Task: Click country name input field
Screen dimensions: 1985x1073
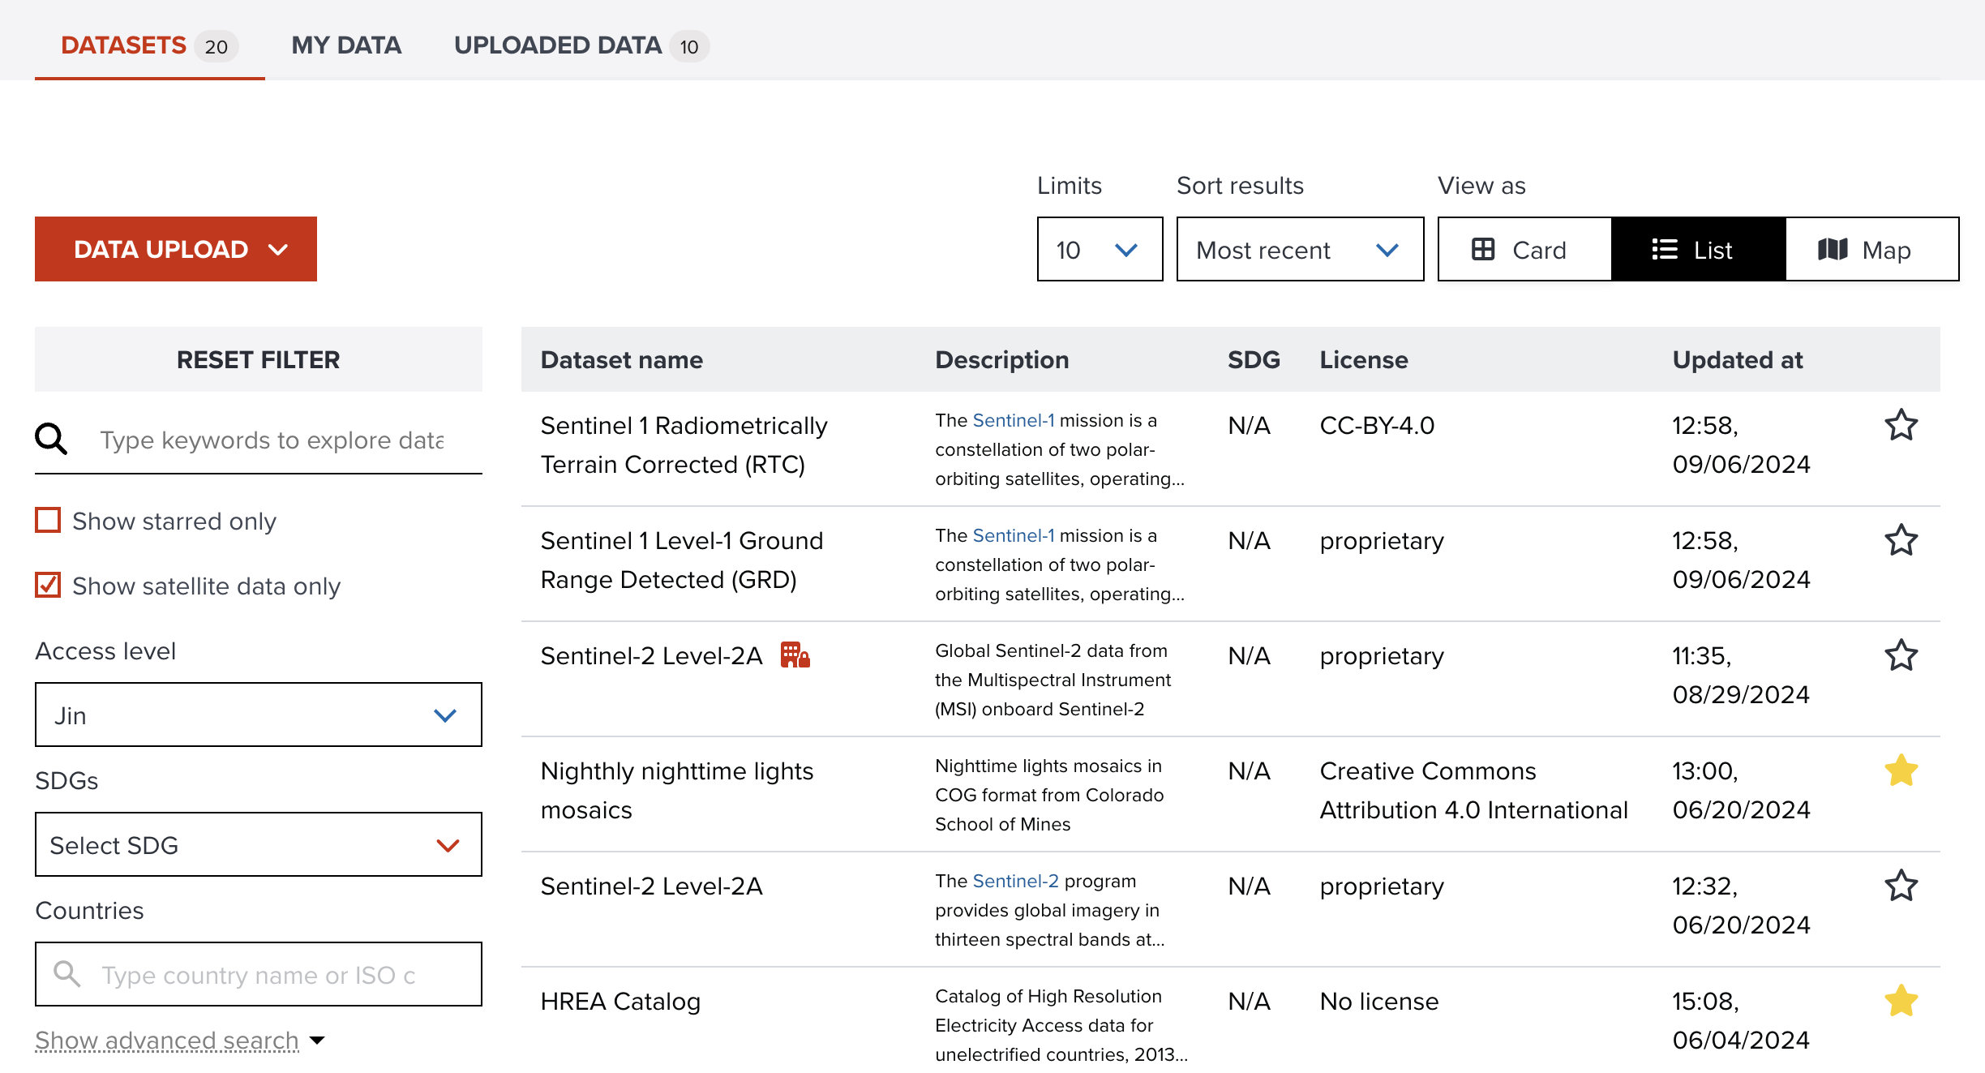Action: [x=259, y=975]
